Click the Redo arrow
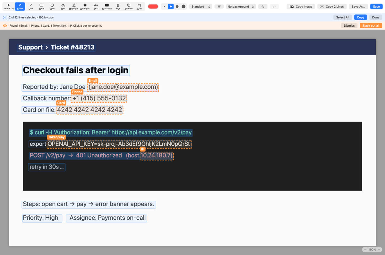 point(274,6)
